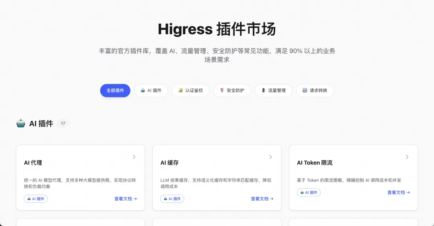Click AI 插件 tag on AI 缓存 card
Viewport: 434px width, 226px height.
[x=172, y=199]
